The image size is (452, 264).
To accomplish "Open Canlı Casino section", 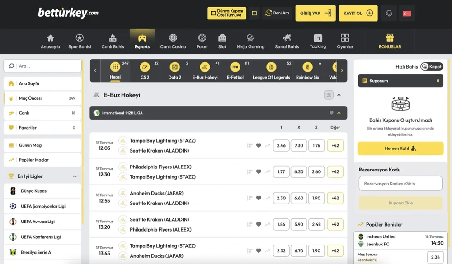I will (173, 42).
